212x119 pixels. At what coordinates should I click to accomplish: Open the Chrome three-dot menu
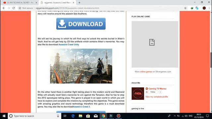[209, 8]
